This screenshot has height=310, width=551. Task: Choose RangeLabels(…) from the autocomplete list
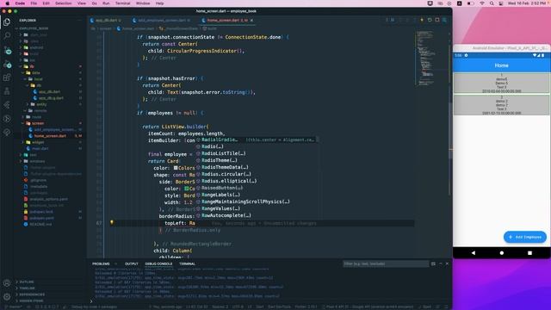(257, 195)
